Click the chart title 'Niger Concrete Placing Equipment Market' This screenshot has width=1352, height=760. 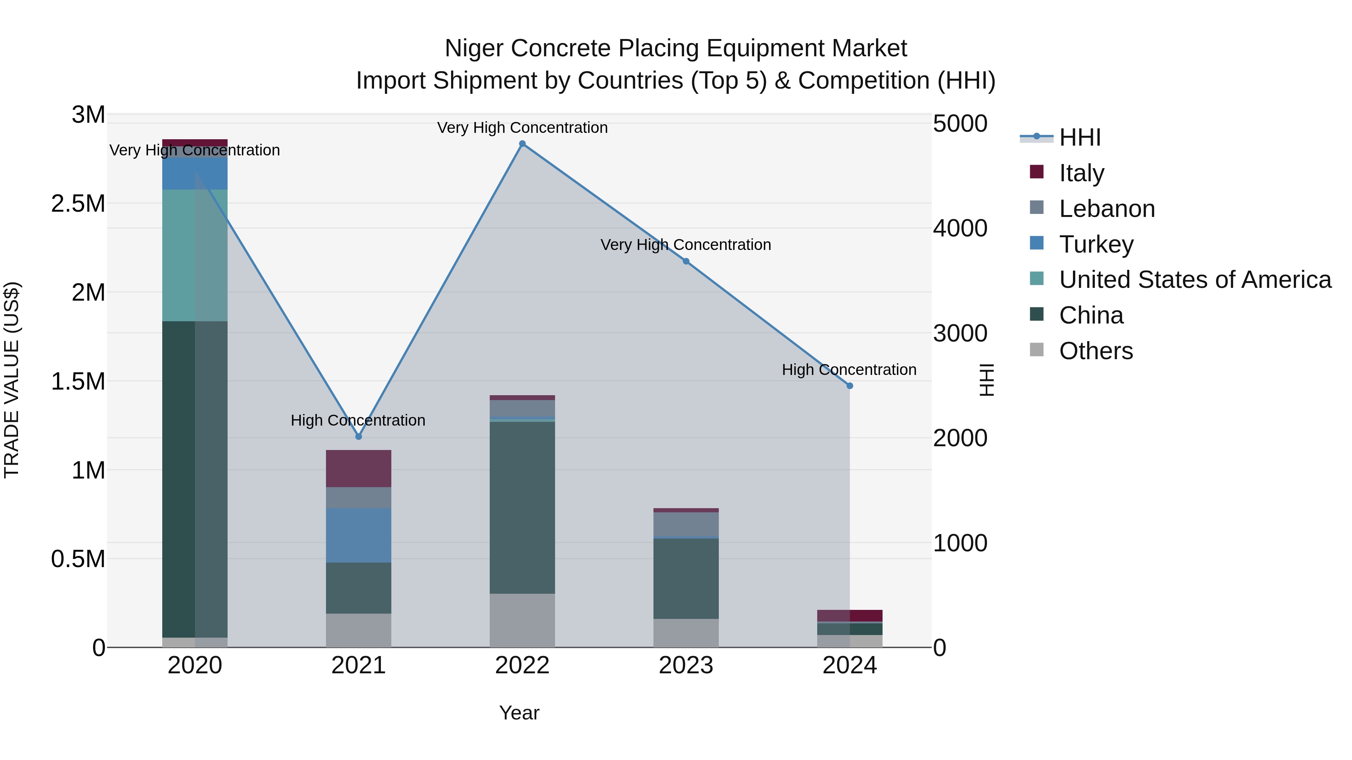tap(676, 48)
